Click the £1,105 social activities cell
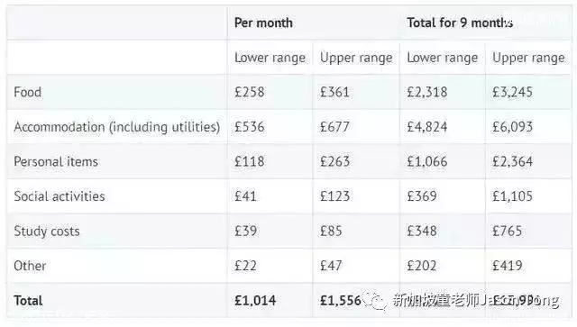Screen dimensions: 577x327 pos(512,196)
